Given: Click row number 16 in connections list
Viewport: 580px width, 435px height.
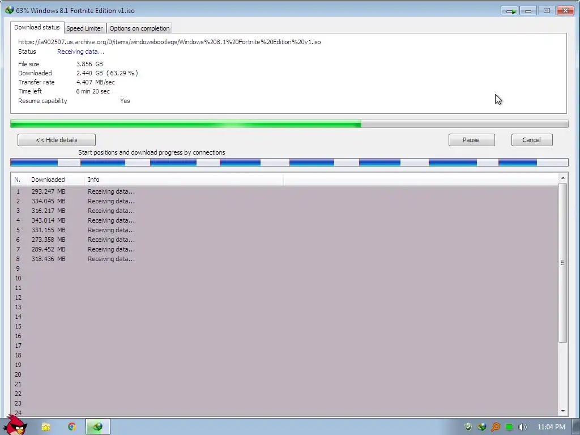Looking at the screenshot, I should pos(18,336).
